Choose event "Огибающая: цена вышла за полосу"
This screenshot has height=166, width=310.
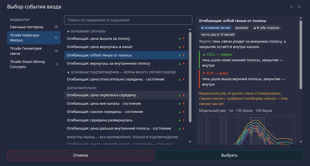(126, 38)
